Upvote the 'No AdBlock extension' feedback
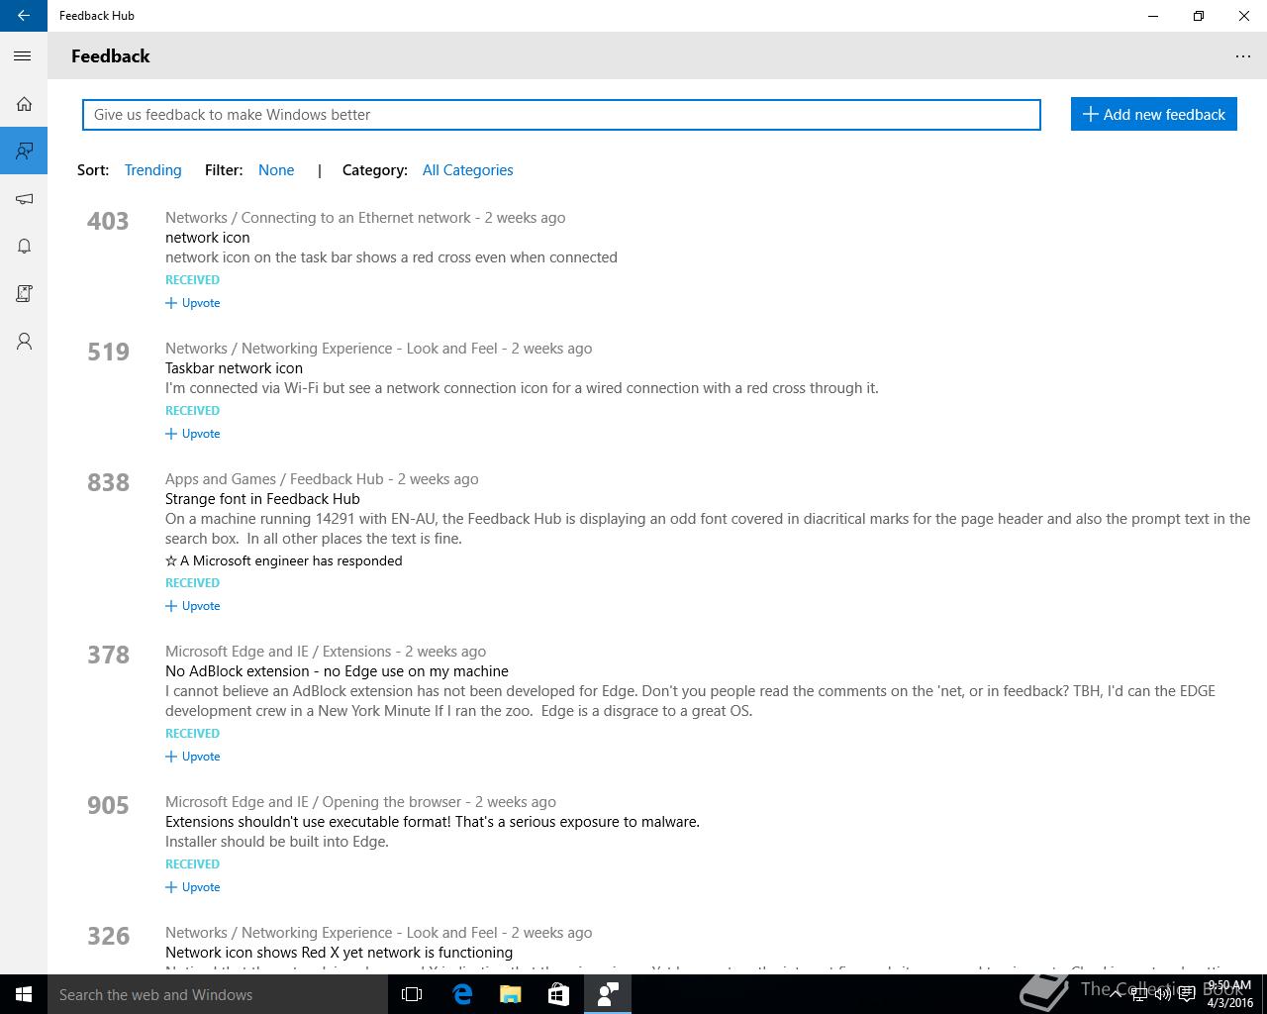This screenshot has width=1267, height=1014. [193, 757]
